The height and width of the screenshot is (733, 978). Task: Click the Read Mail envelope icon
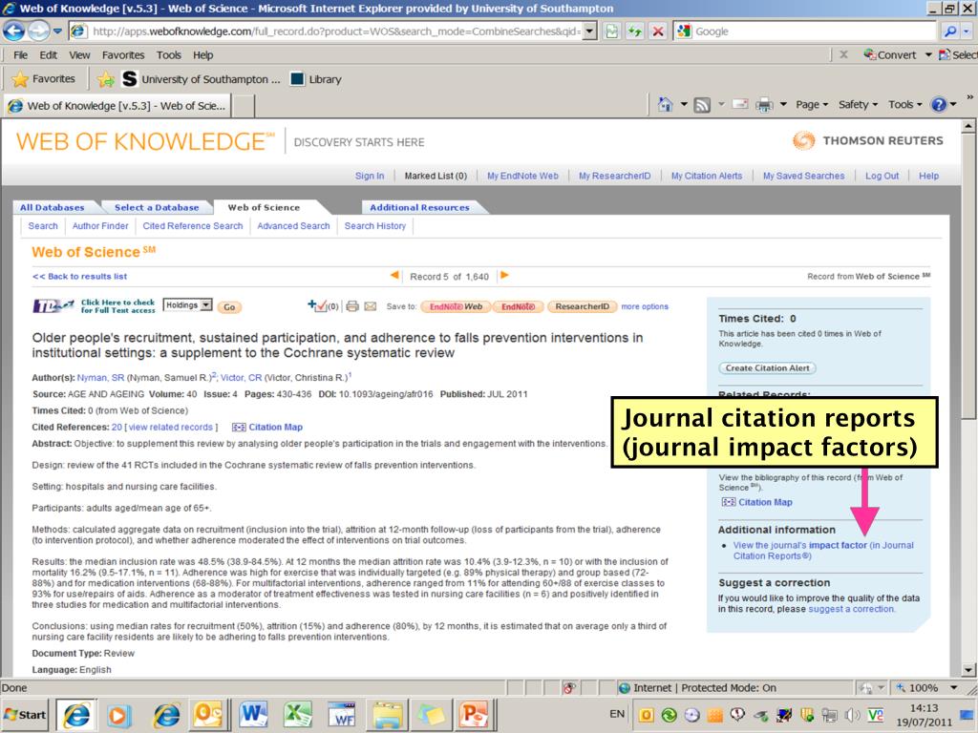click(x=740, y=105)
